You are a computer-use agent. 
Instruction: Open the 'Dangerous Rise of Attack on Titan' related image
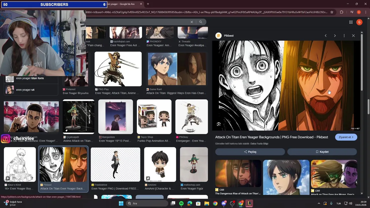click(x=238, y=174)
